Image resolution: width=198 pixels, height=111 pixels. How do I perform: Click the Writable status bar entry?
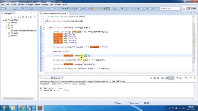(x=118, y=103)
